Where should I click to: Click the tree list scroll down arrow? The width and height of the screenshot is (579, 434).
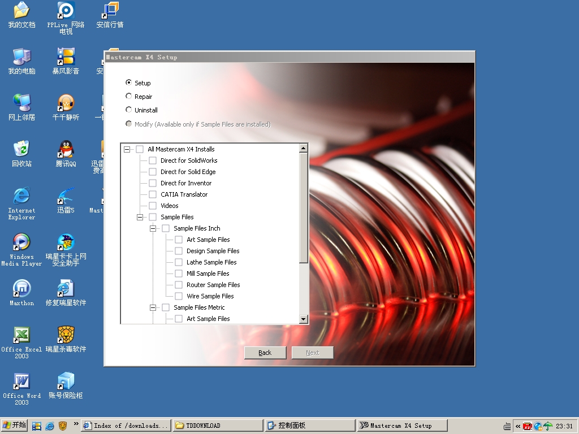tap(304, 319)
